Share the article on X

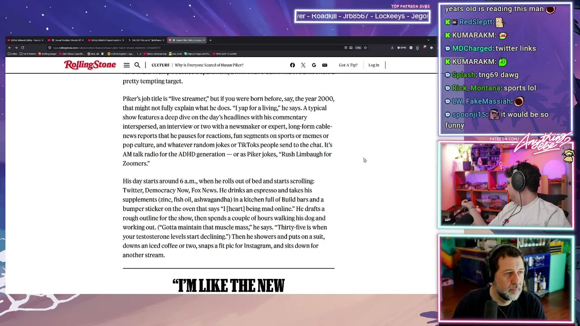303,65
